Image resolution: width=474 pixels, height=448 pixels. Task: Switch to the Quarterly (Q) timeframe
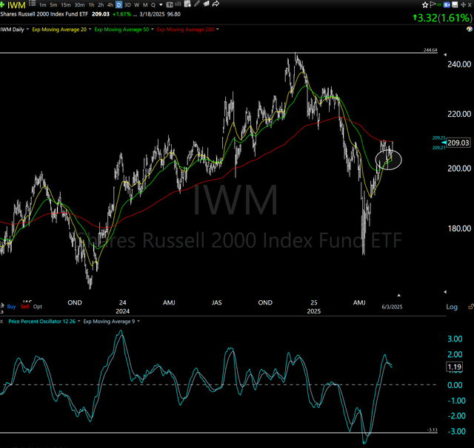153,5
